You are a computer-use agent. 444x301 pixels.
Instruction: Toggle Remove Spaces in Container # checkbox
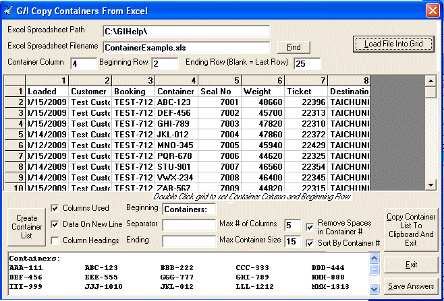[310, 227]
